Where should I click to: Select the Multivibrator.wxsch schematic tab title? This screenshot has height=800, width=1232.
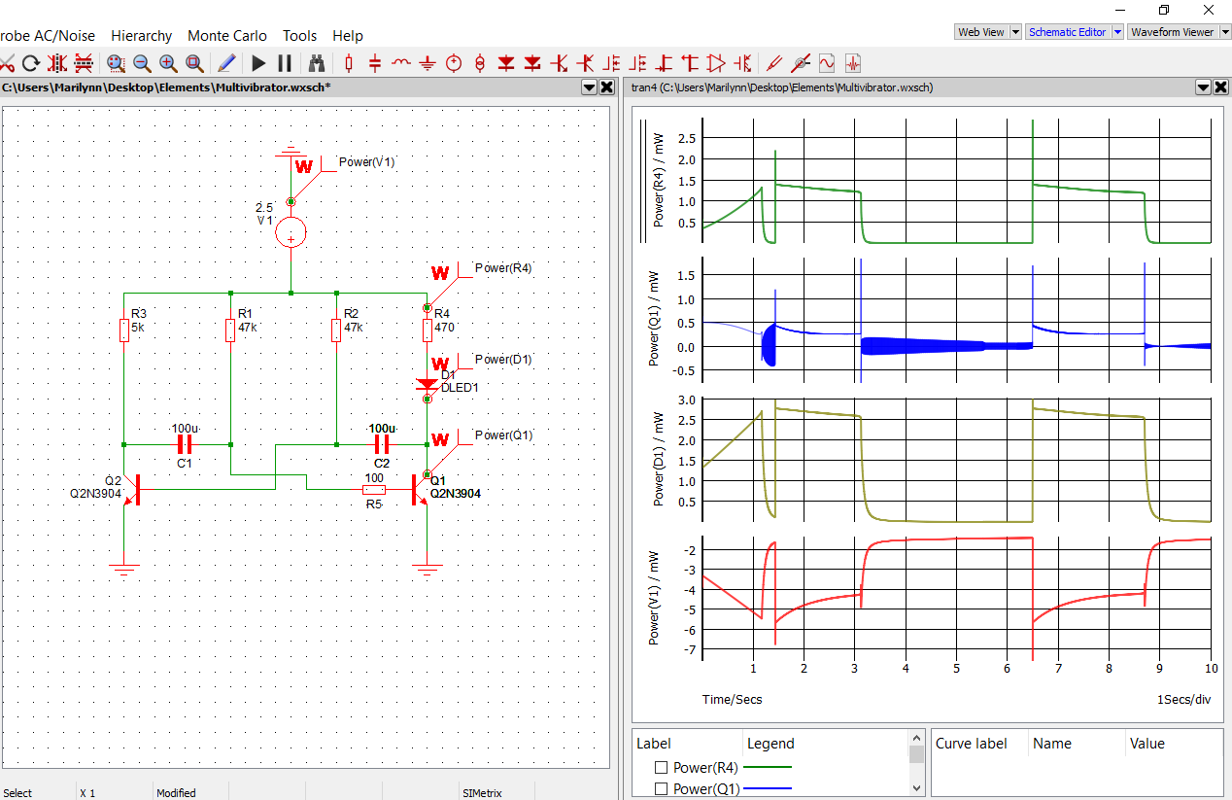click(x=165, y=87)
